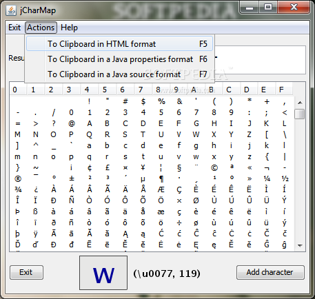Click the Exit button at the bottom
Viewport: 315px width, 299px height.
(x=26, y=272)
